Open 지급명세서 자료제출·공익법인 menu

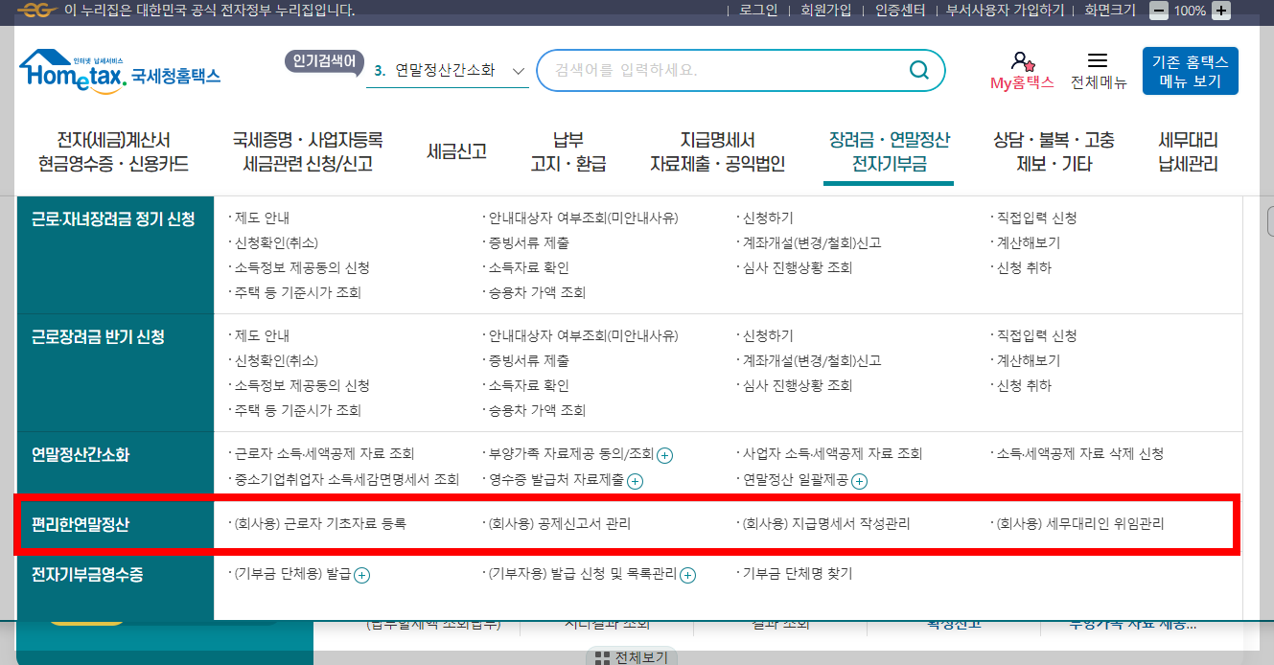718,151
